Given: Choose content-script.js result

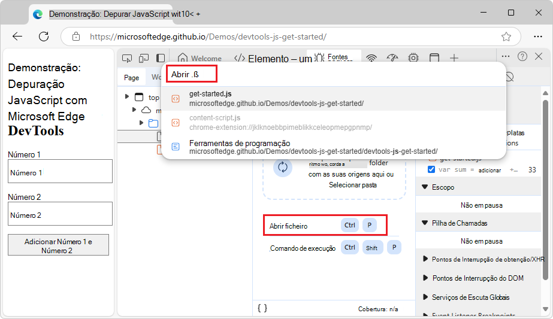Looking at the screenshot, I should (334, 123).
